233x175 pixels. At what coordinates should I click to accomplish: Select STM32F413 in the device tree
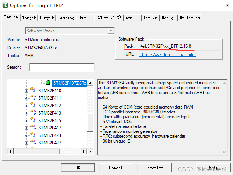point(50,113)
